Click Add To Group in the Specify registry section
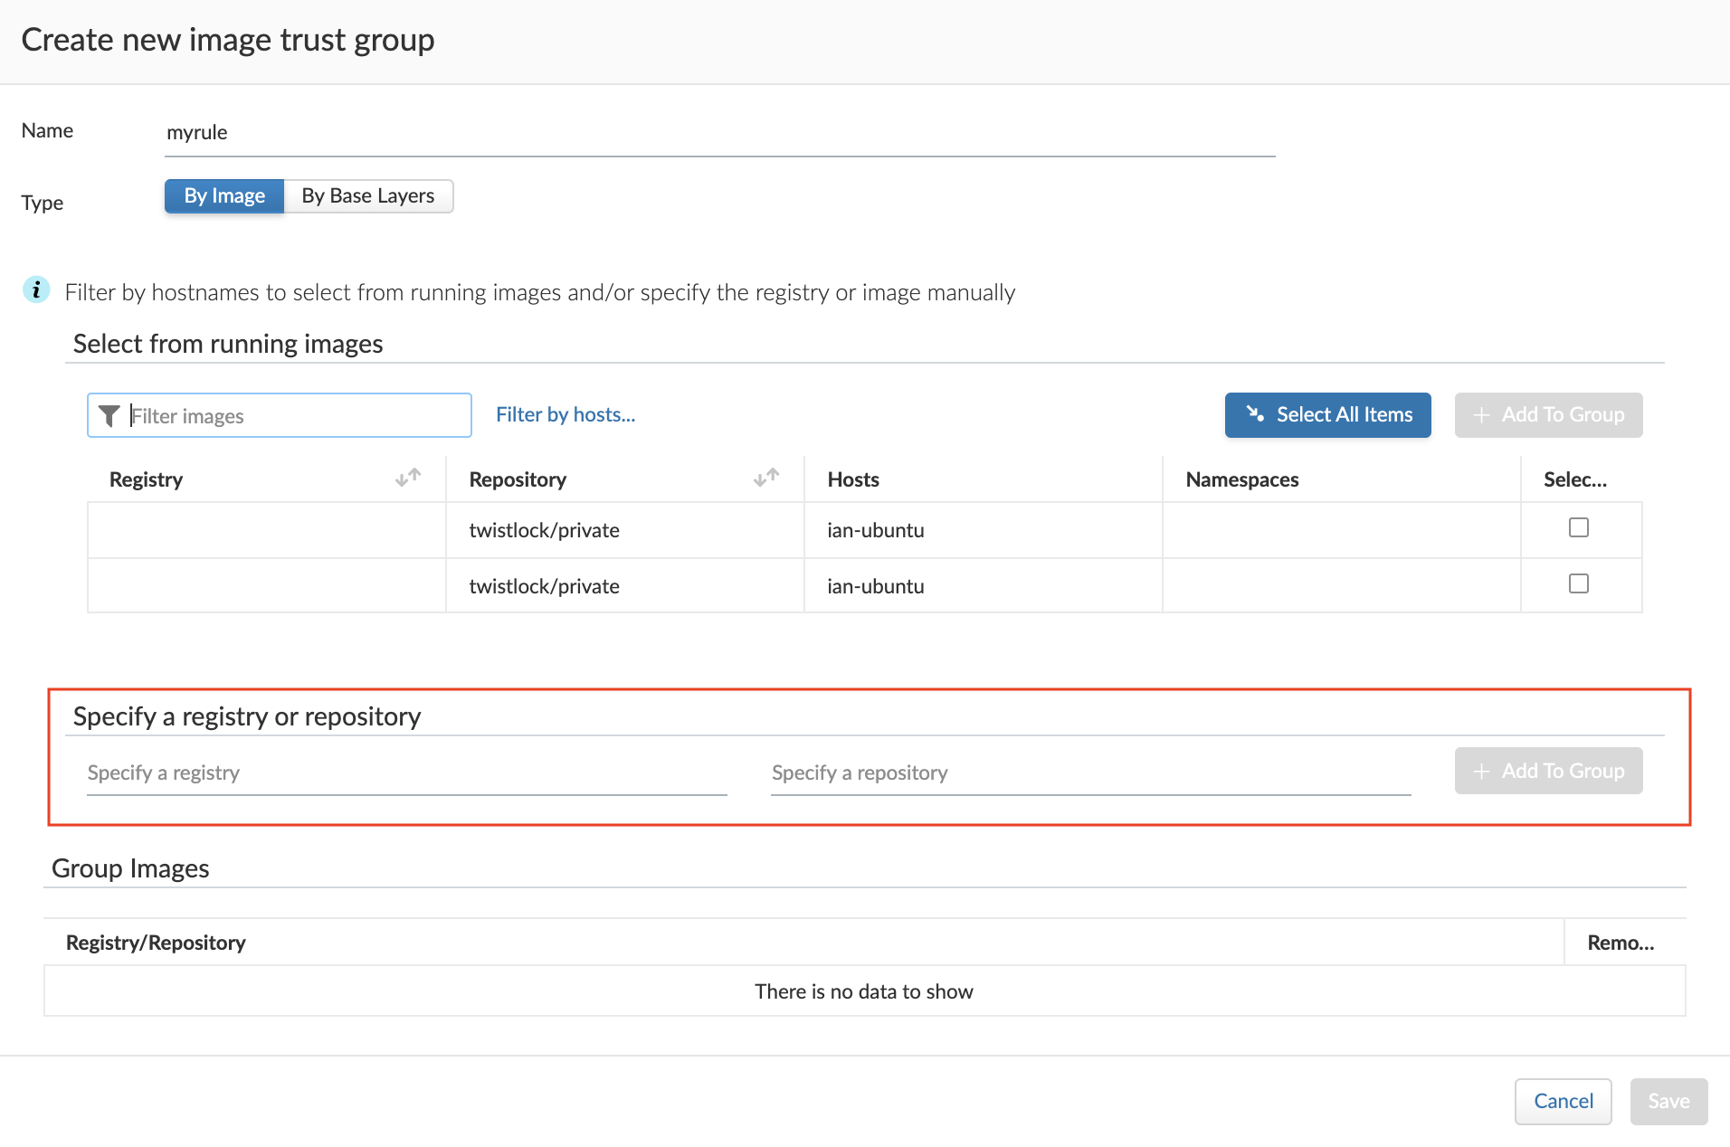 [1549, 771]
